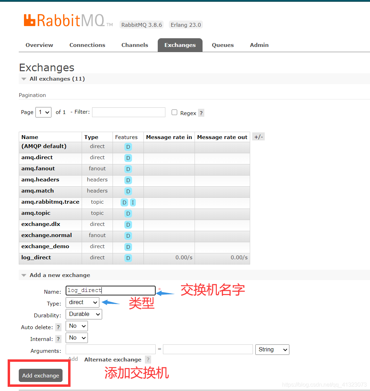Open the Auto delete dropdown

tap(77, 326)
